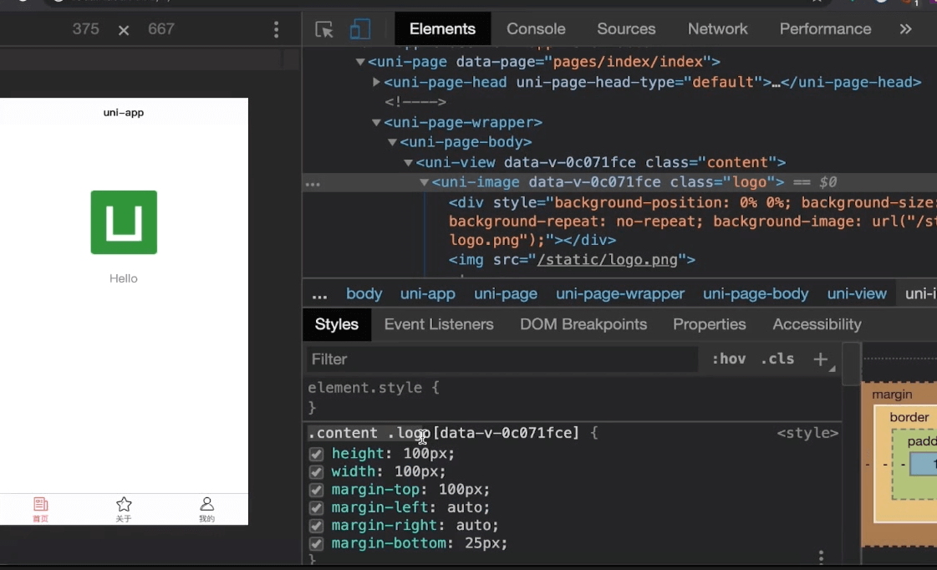Select uni-page-body in the breadcrumb
The height and width of the screenshot is (570, 937).
pos(756,294)
